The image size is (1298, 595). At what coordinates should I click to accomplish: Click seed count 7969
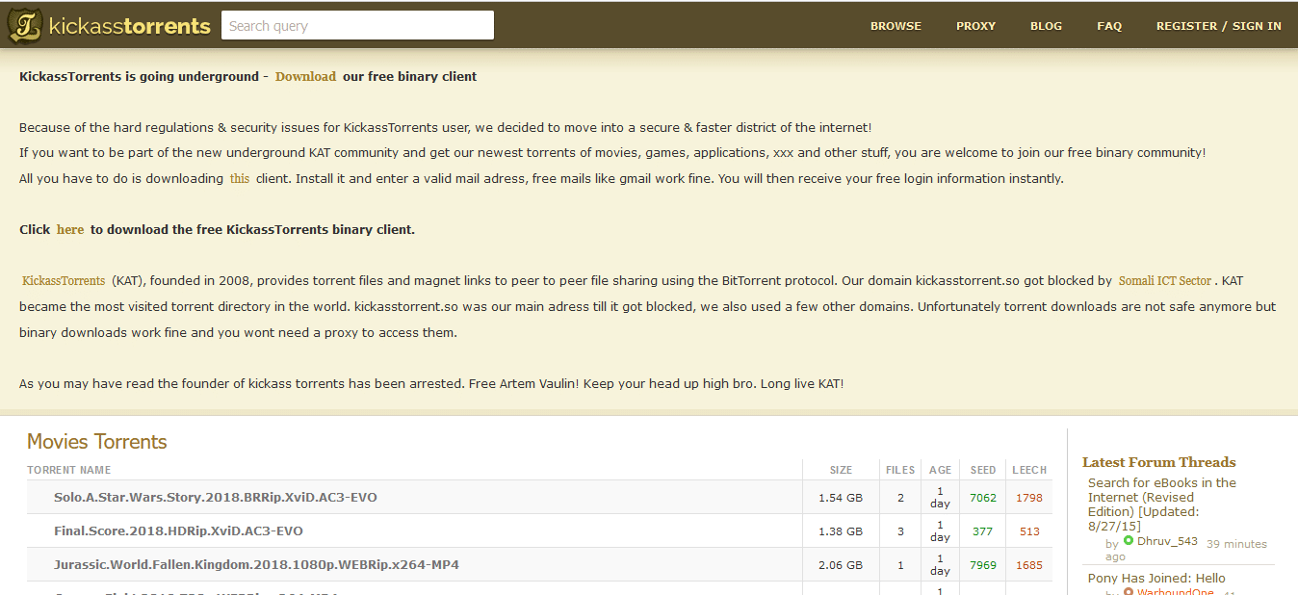click(983, 565)
